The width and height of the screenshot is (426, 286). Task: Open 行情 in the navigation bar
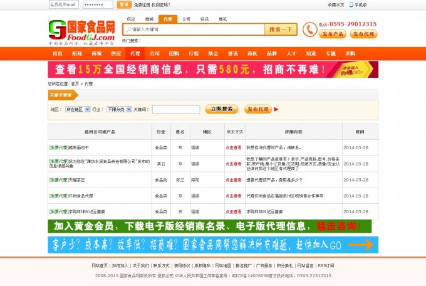(x=194, y=53)
